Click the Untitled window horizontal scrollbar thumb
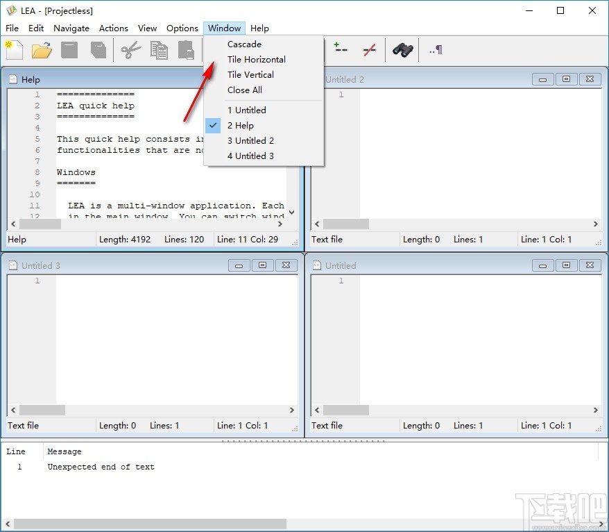 click(346, 410)
